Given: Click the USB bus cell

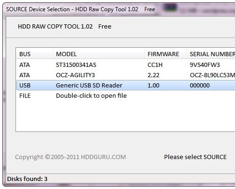Looking at the screenshot, I should click(x=25, y=86).
